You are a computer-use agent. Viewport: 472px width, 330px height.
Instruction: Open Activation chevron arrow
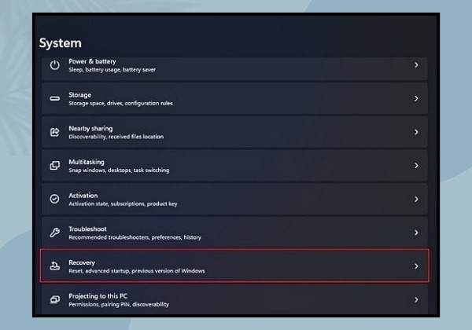pyautogui.click(x=416, y=199)
